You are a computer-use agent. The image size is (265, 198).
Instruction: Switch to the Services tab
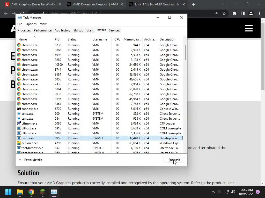click(114, 30)
